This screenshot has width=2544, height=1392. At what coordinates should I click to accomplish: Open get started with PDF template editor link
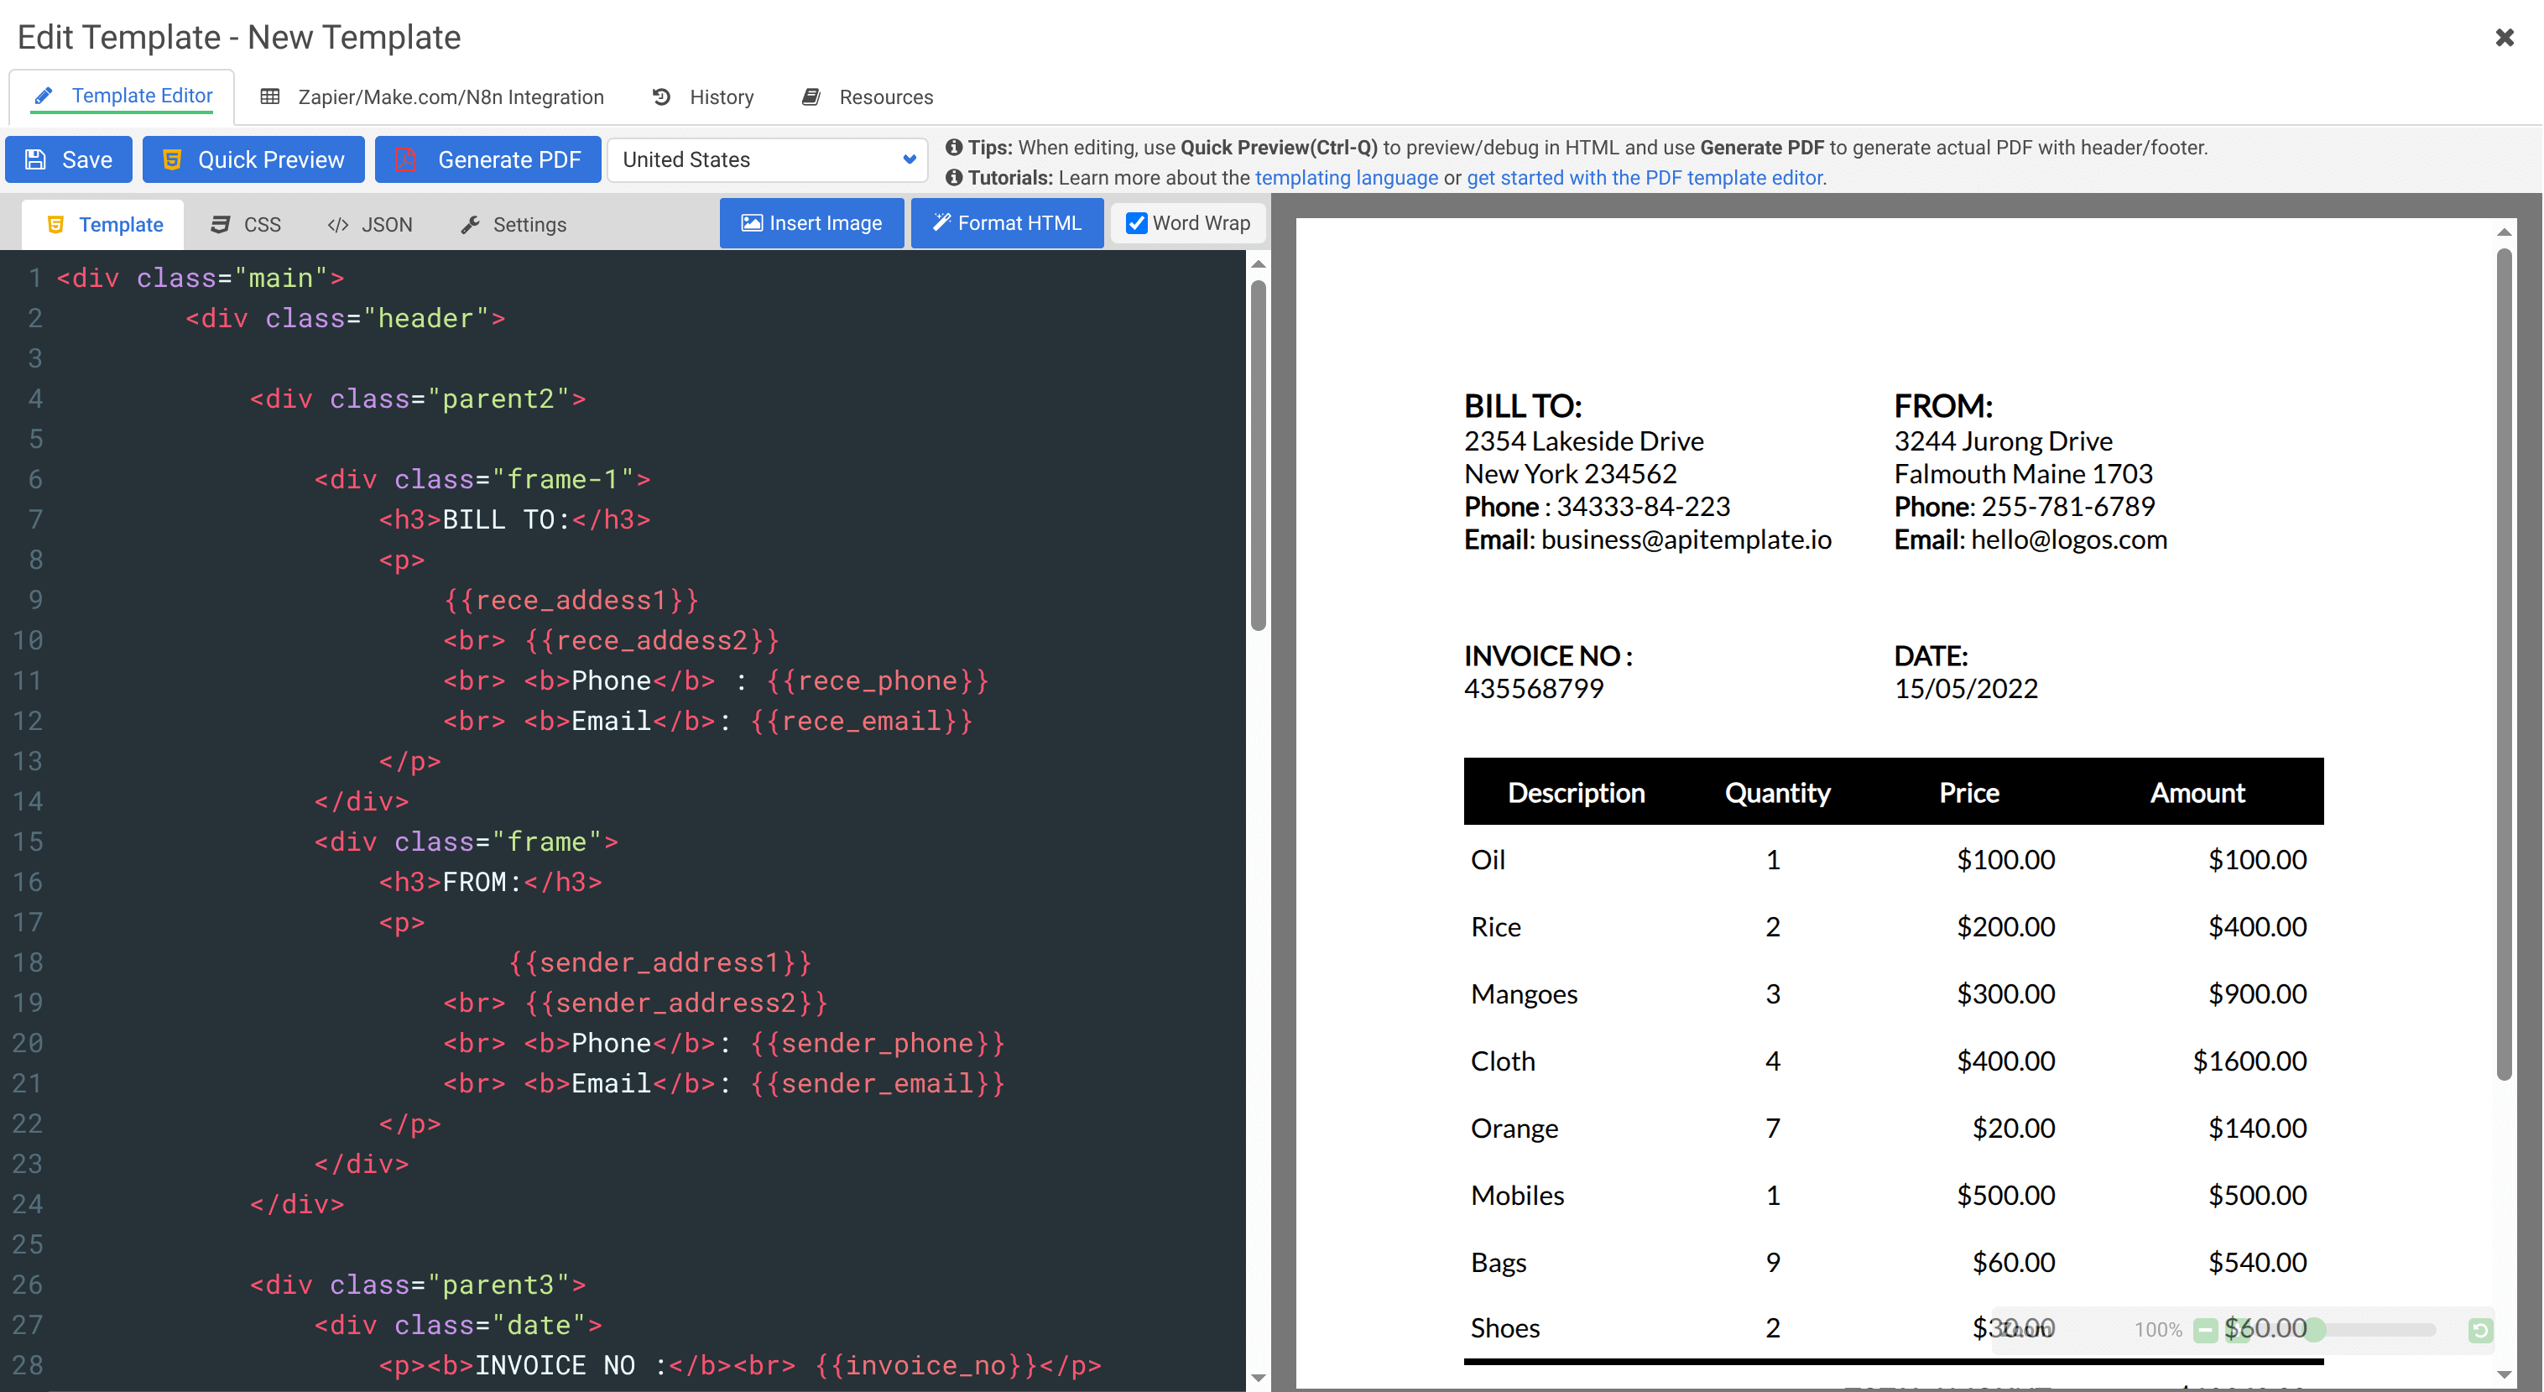[1645, 178]
